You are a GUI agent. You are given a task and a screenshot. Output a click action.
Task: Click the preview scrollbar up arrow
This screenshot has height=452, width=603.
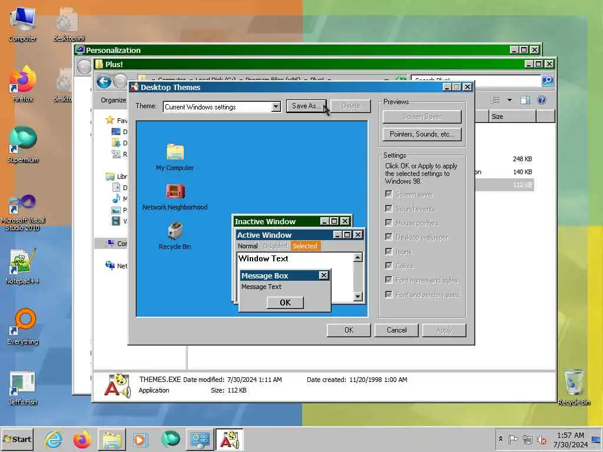click(x=357, y=257)
